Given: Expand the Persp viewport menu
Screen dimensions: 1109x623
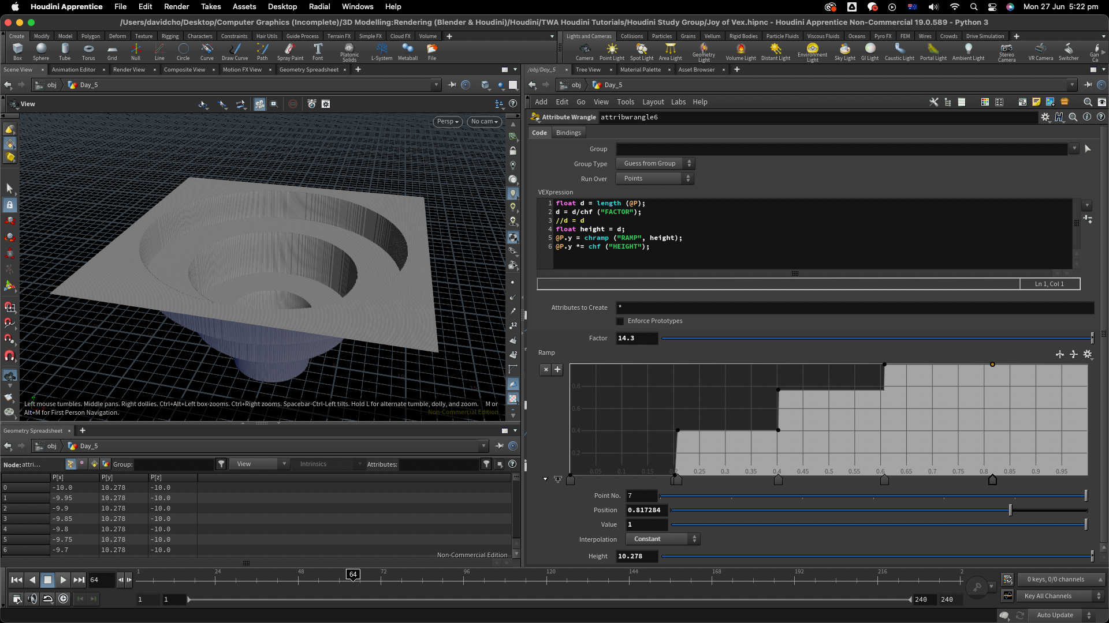Looking at the screenshot, I should coord(448,122).
